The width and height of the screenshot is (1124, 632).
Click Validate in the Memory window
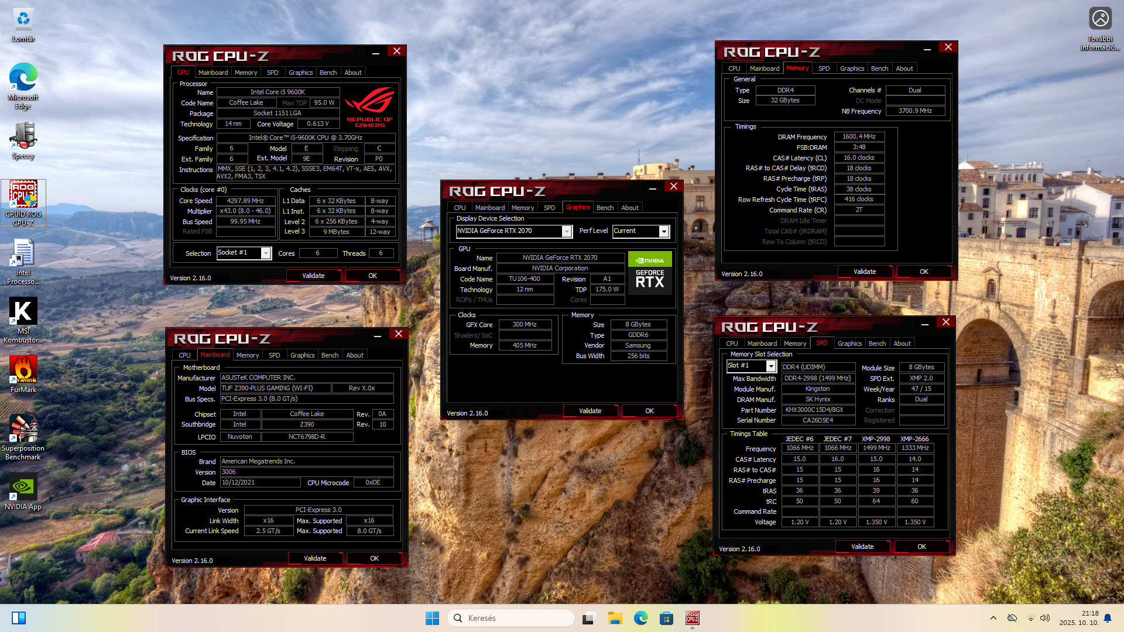[864, 272]
